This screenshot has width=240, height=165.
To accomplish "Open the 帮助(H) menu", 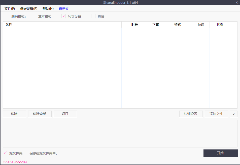I will [48, 9].
